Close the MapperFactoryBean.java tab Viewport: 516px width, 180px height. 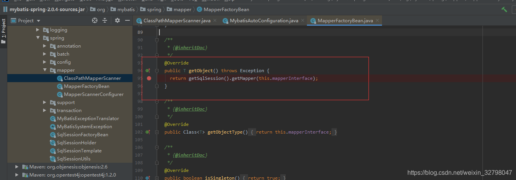378,21
